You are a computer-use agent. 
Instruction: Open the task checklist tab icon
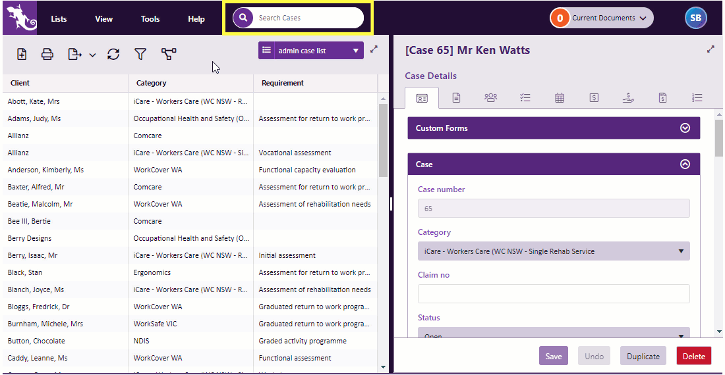click(x=525, y=97)
